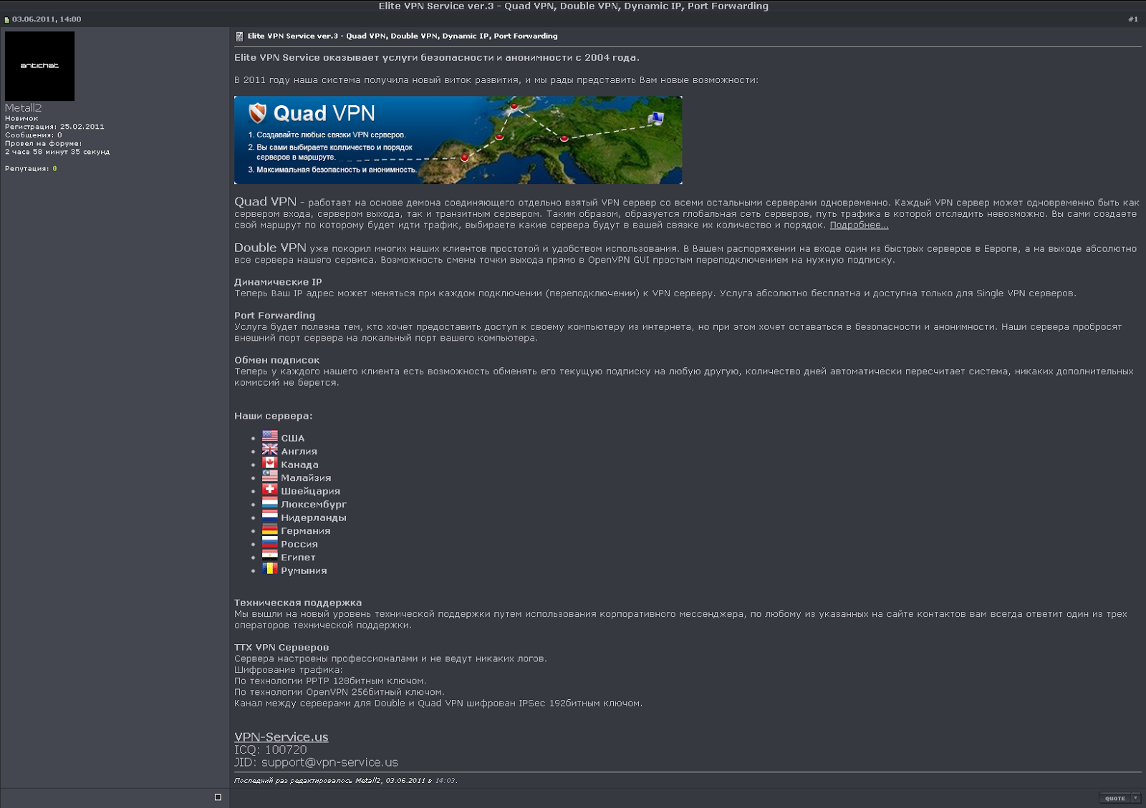The width and height of the screenshot is (1146, 808).
Task: Click the Динамические IP heading
Action: pos(278,282)
